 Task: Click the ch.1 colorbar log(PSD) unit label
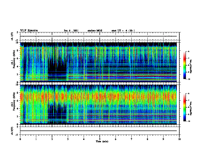pyautogui.click(x=191, y=67)
